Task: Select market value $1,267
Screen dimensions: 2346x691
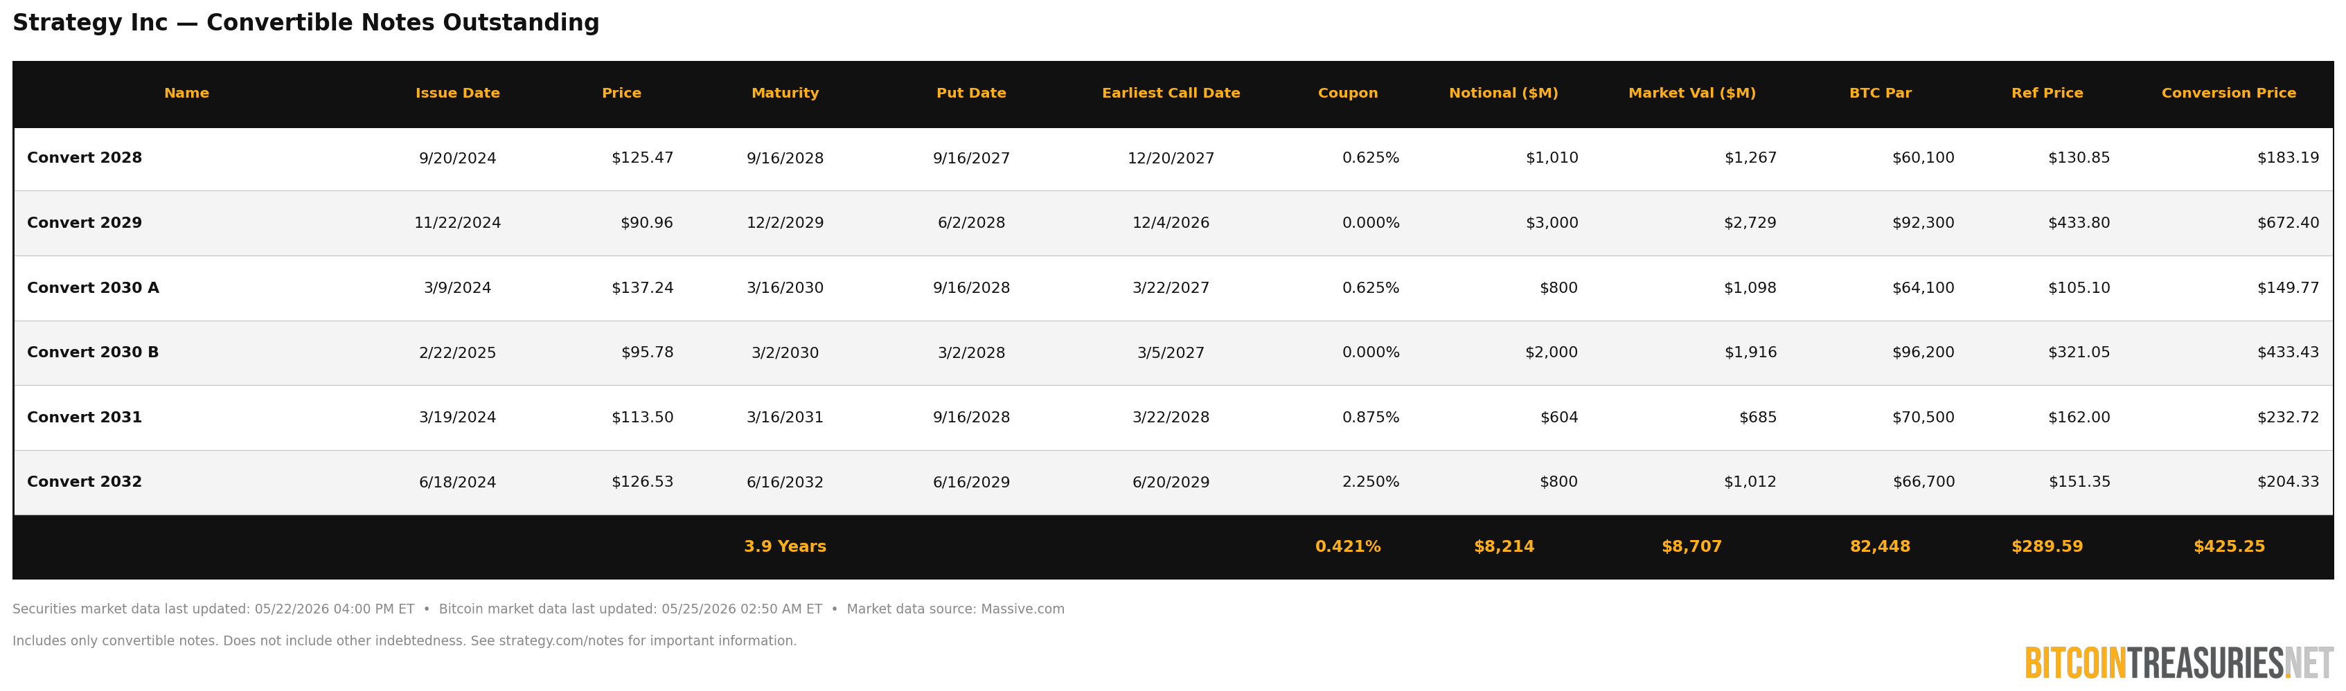Action: pos(1750,159)
